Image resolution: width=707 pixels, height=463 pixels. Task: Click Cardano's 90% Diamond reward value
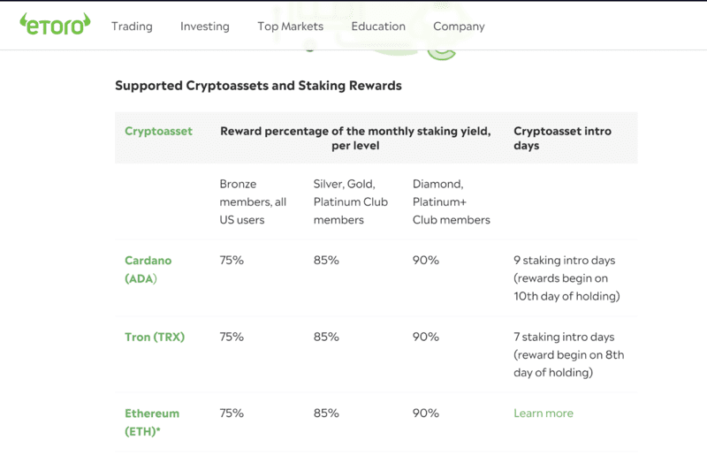pyautogui.click(x=425, y=261)
